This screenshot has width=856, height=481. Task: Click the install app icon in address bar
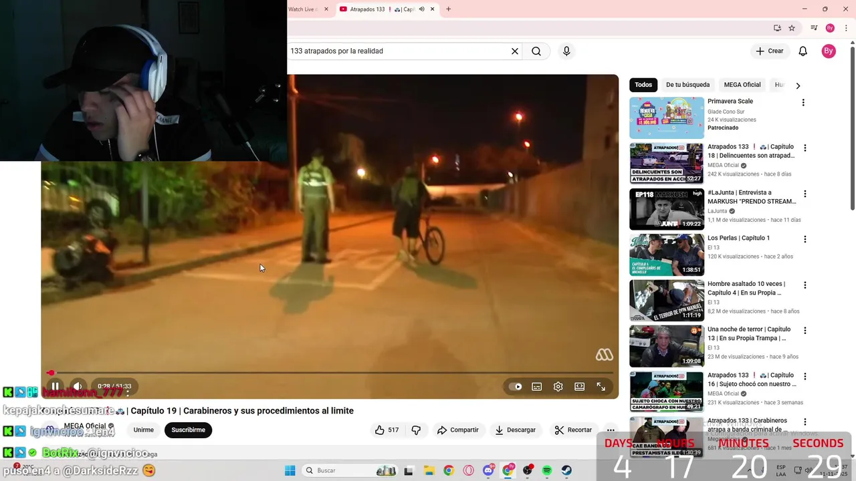click(777, 28)
